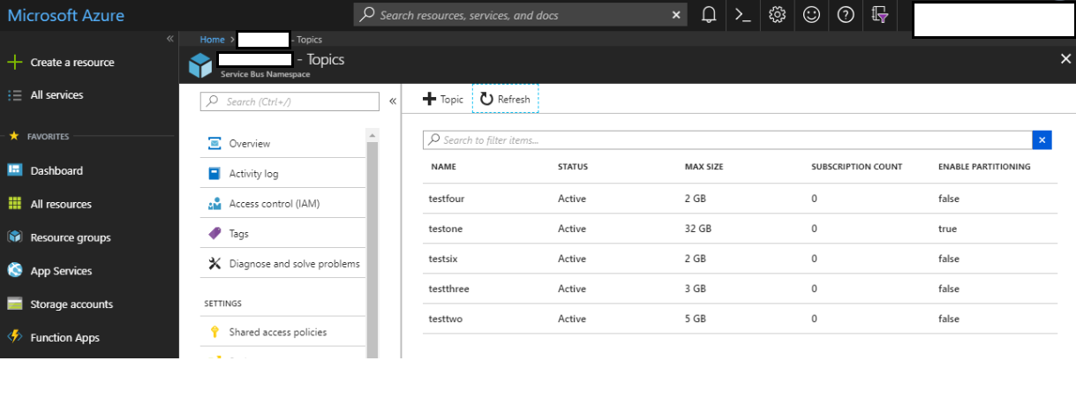Click the Function Apps lightning icon

click(14, 337)
